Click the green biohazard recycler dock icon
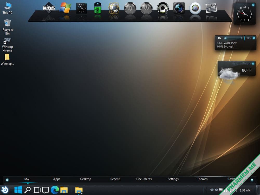This screenshot has width=260, height=195. (98, 8)
